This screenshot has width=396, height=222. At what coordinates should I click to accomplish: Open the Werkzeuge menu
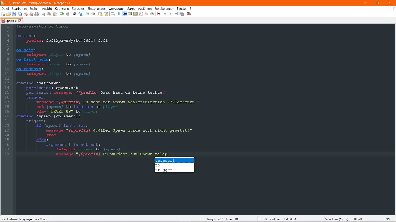(116, 9)
